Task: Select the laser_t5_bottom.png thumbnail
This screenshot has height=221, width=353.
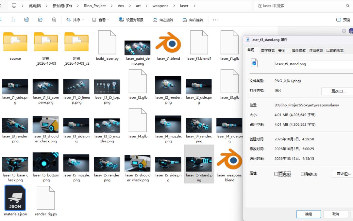Action: [46, 162]
